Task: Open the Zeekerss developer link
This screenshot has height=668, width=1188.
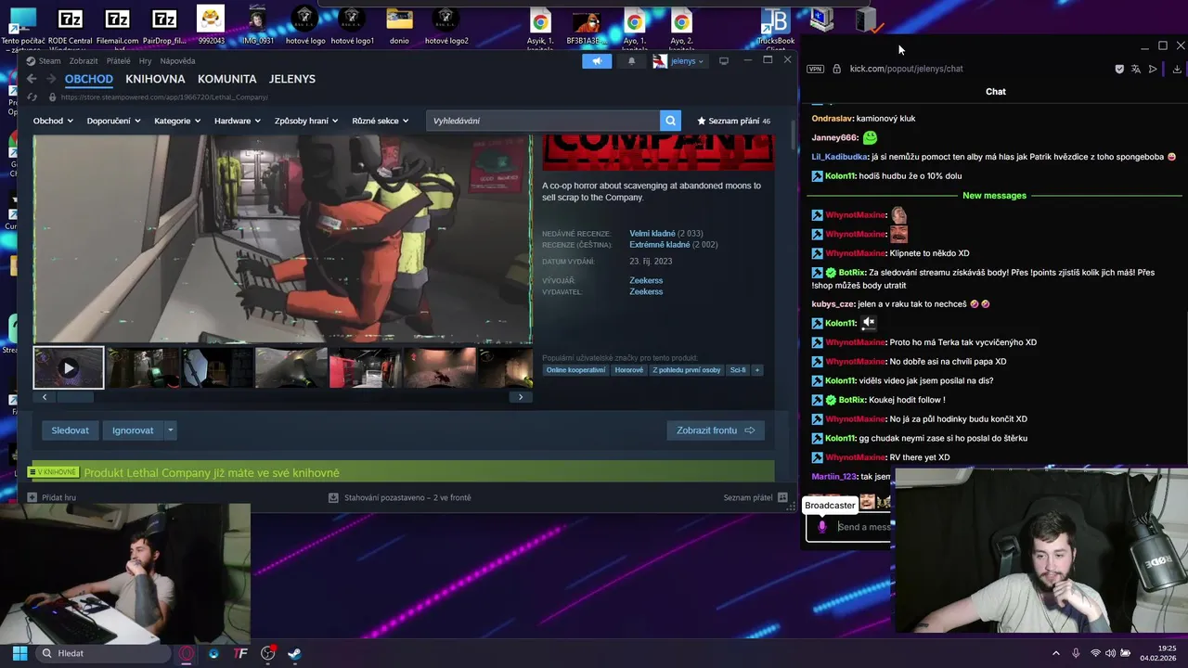Action: 646,280
